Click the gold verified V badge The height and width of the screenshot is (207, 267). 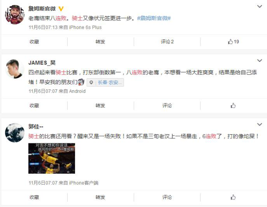point(61,8)
